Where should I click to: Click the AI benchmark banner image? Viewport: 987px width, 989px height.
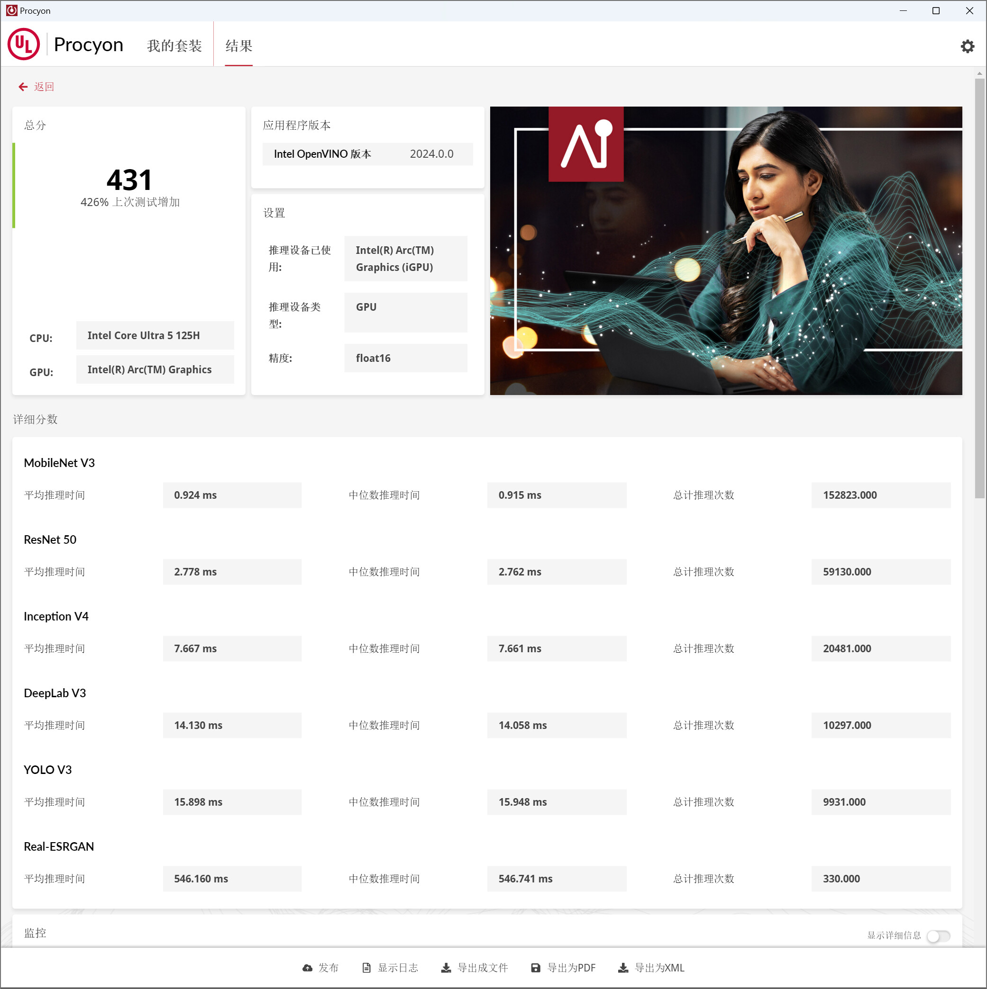tap(726, 250)
